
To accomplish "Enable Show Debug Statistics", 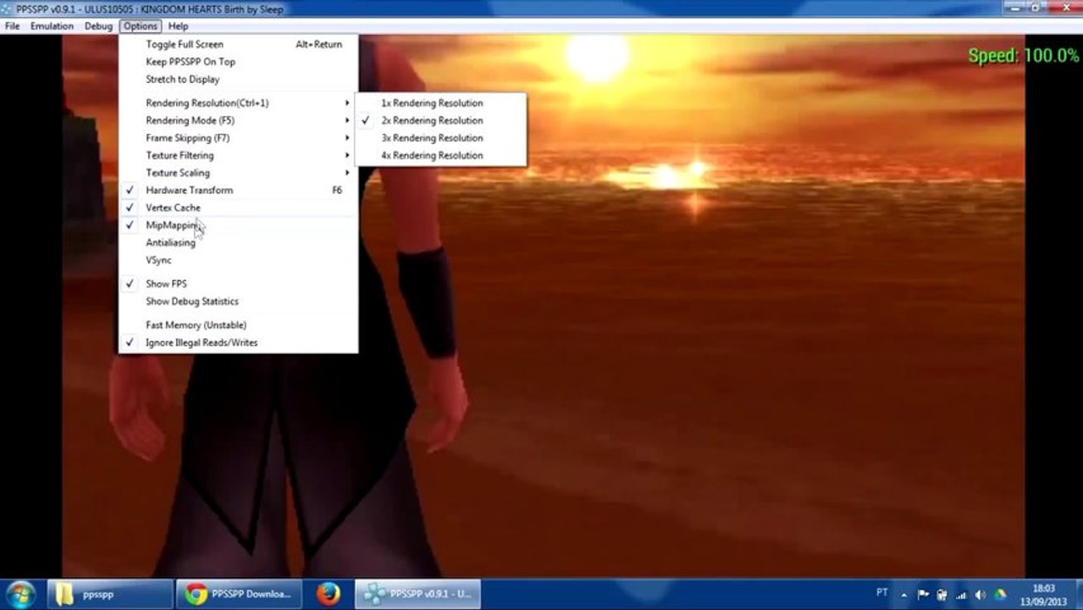I will tap(238, 302).
